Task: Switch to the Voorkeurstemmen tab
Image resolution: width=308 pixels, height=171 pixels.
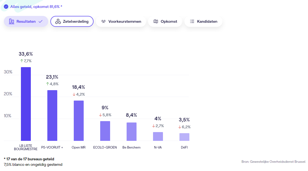Action: point(125,21)
